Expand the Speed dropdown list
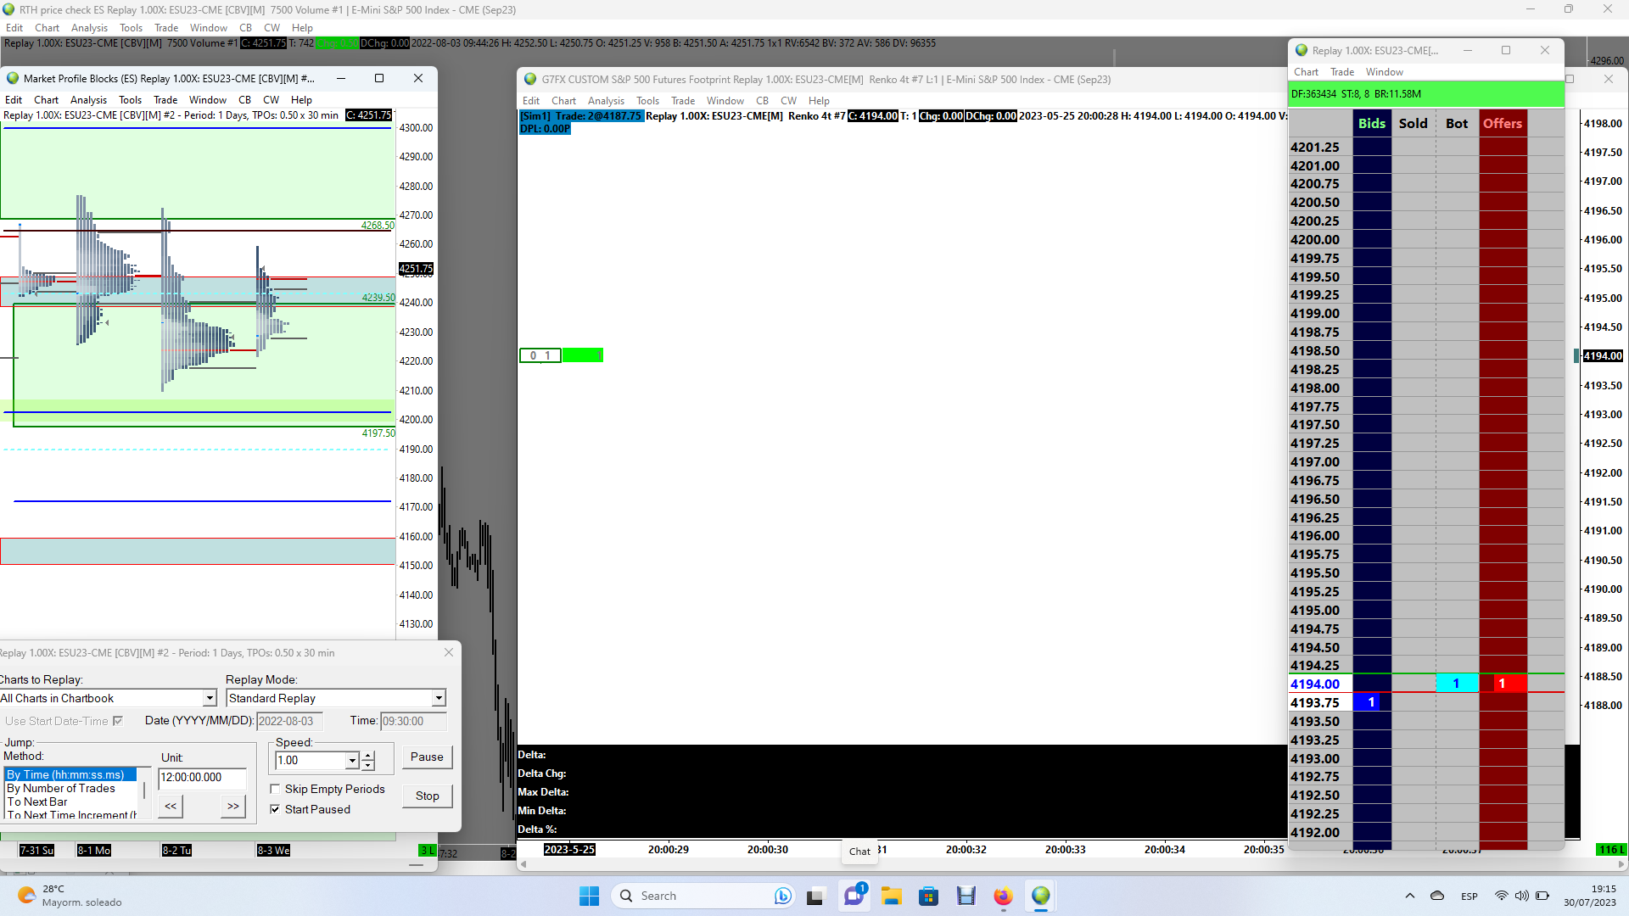The width and height of the screenshot is (1629, 916). pyautogui.click(x=352, y=761)
